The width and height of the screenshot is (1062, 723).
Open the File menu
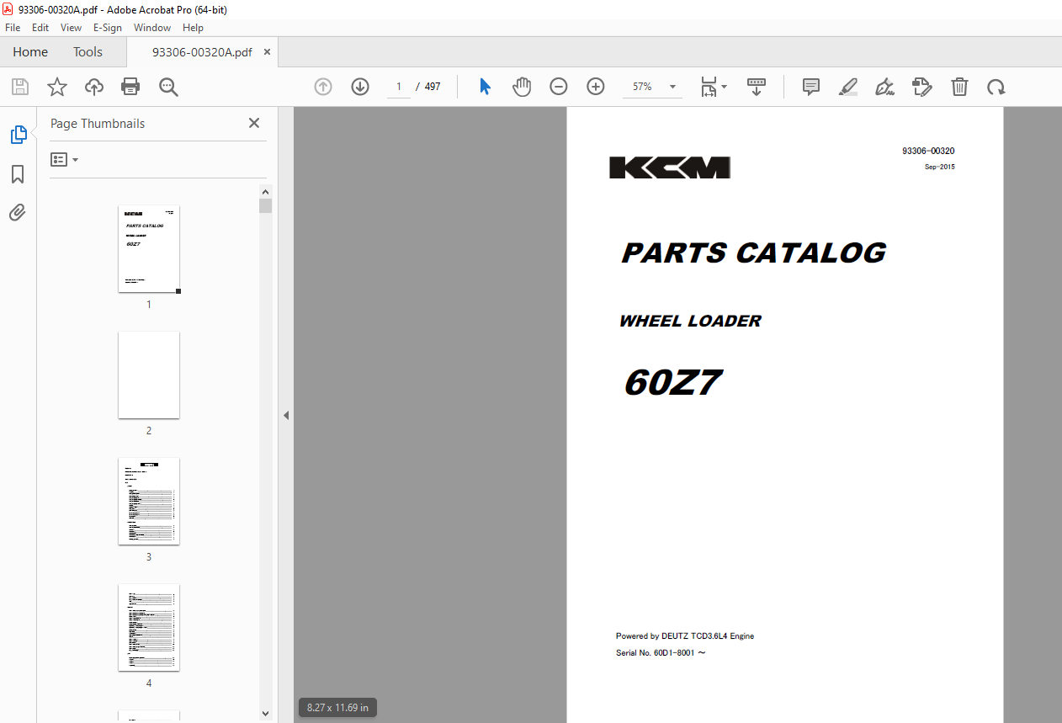pos(13,28)
